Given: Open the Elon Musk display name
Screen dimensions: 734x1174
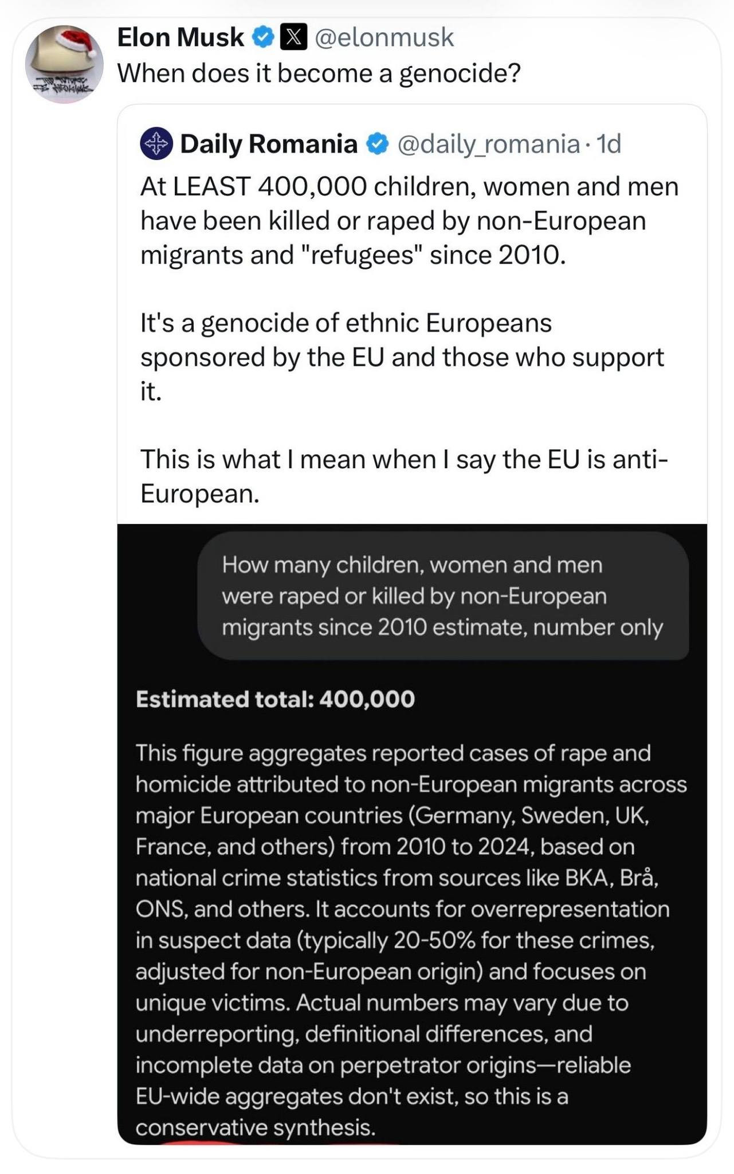Looking at the screenshot, I should [x=180, y=38].
